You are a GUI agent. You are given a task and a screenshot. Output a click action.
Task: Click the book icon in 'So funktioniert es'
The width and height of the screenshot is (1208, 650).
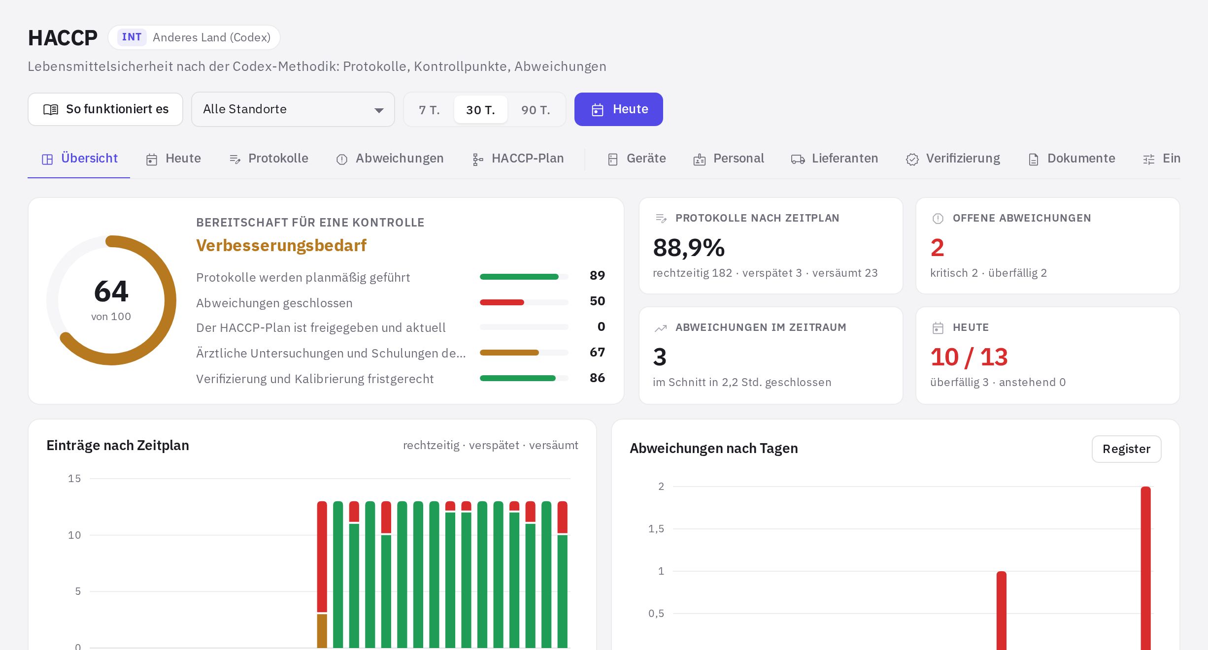(51, 109)
